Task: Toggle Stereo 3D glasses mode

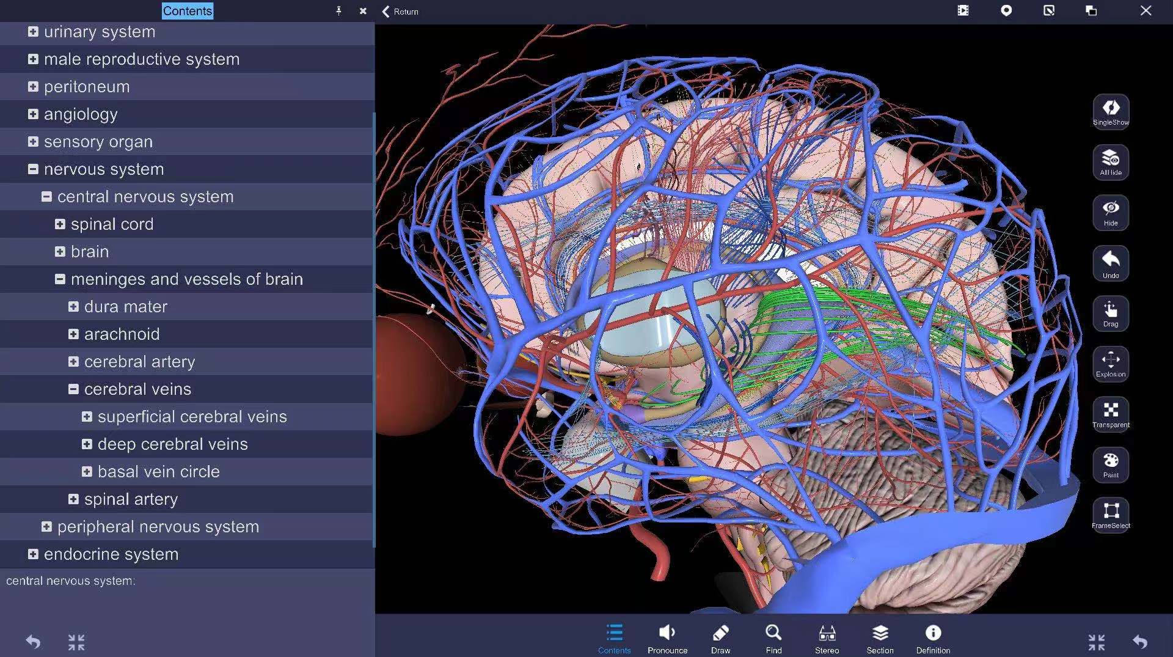Action: [x=827, y=639]
